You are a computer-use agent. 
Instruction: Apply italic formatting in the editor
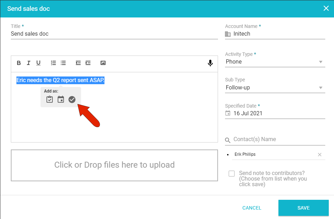click(29, 63)
